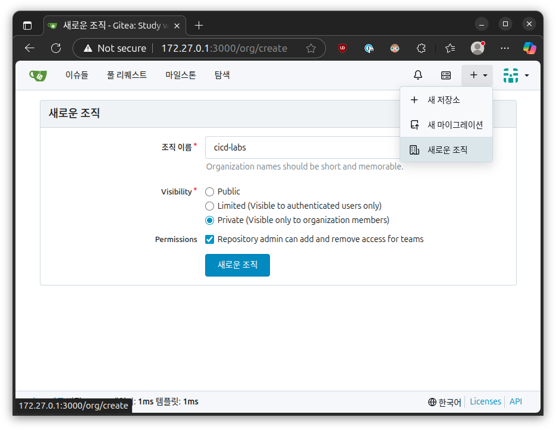This screenshot has width=556, height=430.
Task: Click the Organization names should be short hint
Action: (304, 167)
